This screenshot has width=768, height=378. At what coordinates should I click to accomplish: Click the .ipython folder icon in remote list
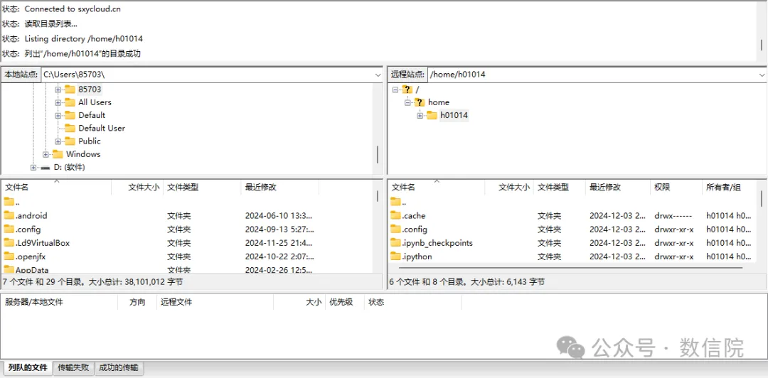pyautogui.click(x=396, y=256)
